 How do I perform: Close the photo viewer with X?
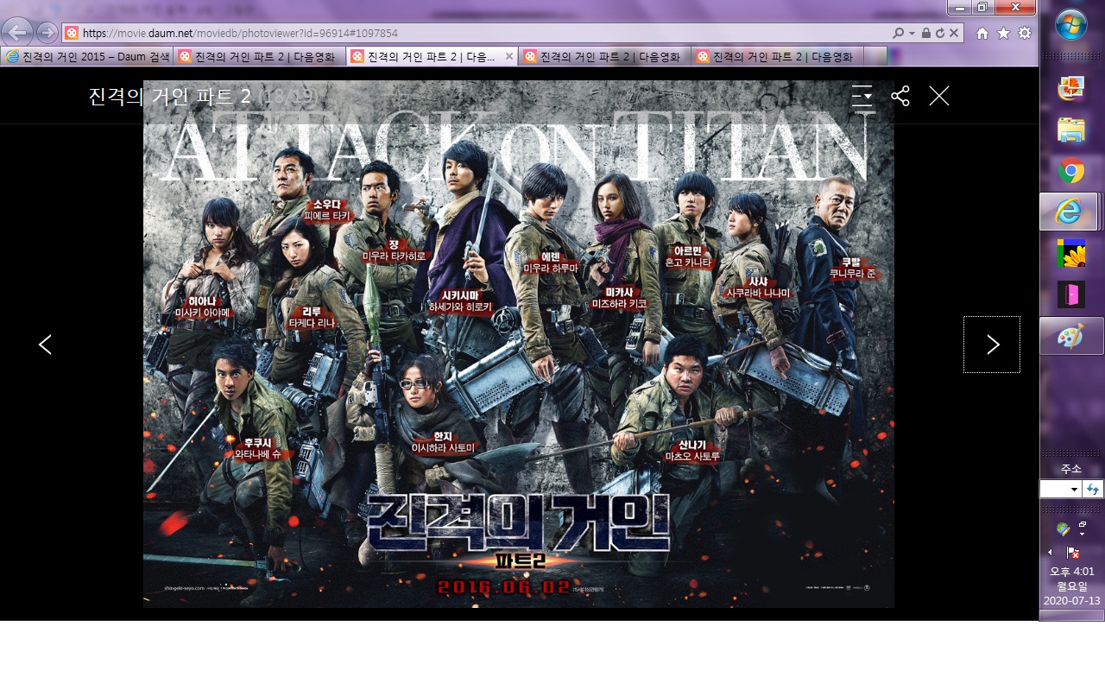tap(939, 96)
